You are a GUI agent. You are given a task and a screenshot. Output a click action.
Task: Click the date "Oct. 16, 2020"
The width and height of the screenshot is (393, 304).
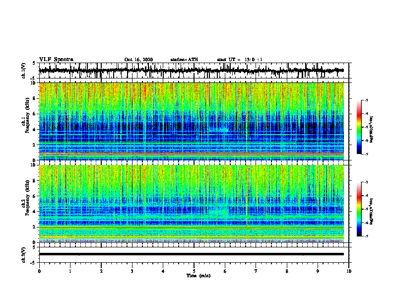138,60
